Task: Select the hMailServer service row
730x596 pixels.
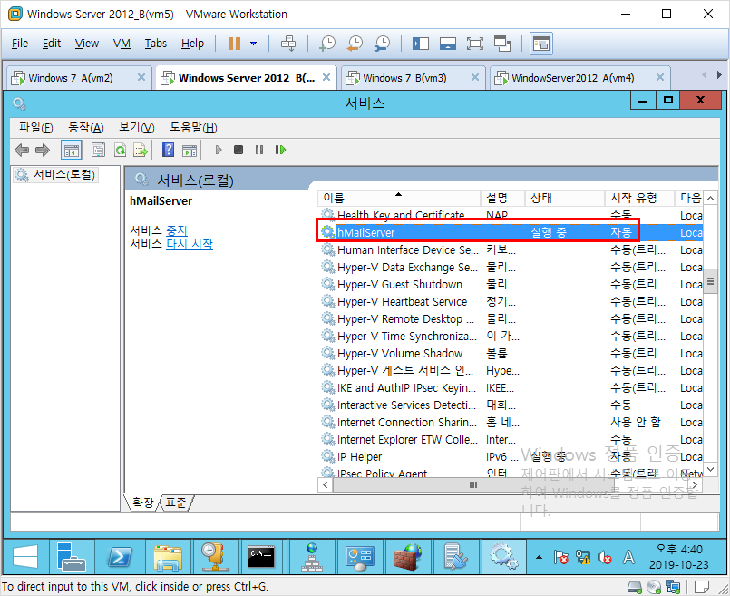Action: [511, 232]
